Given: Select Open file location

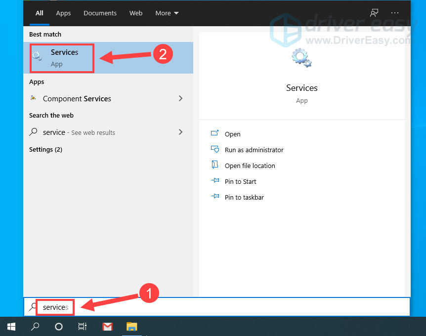Looking at the screenshot, I should coord(250,166).
